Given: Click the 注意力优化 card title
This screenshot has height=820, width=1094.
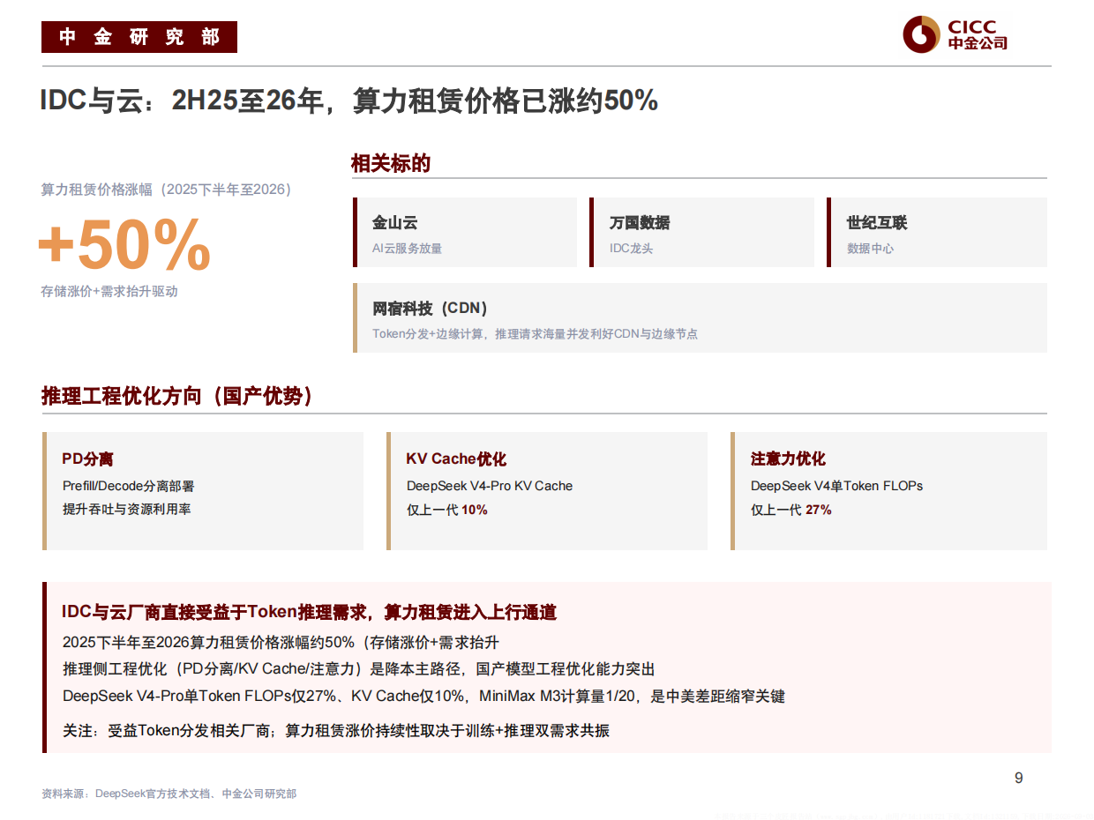Looking at the screenshot, I should 788,459.
